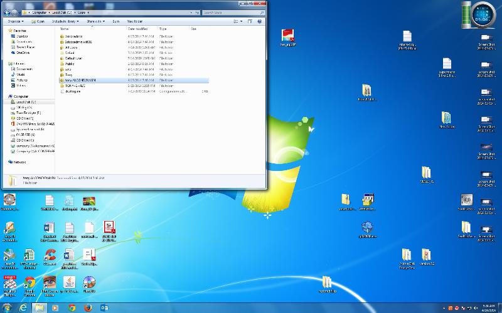Select the Windows 7 disc icon on desktop
This screenshot has height=313, width=502.
tap(9, 202)
